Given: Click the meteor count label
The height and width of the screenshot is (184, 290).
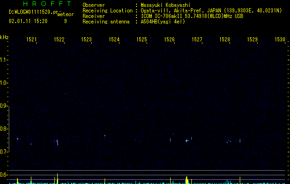Looking at the screenshot, I should [65, 14].
